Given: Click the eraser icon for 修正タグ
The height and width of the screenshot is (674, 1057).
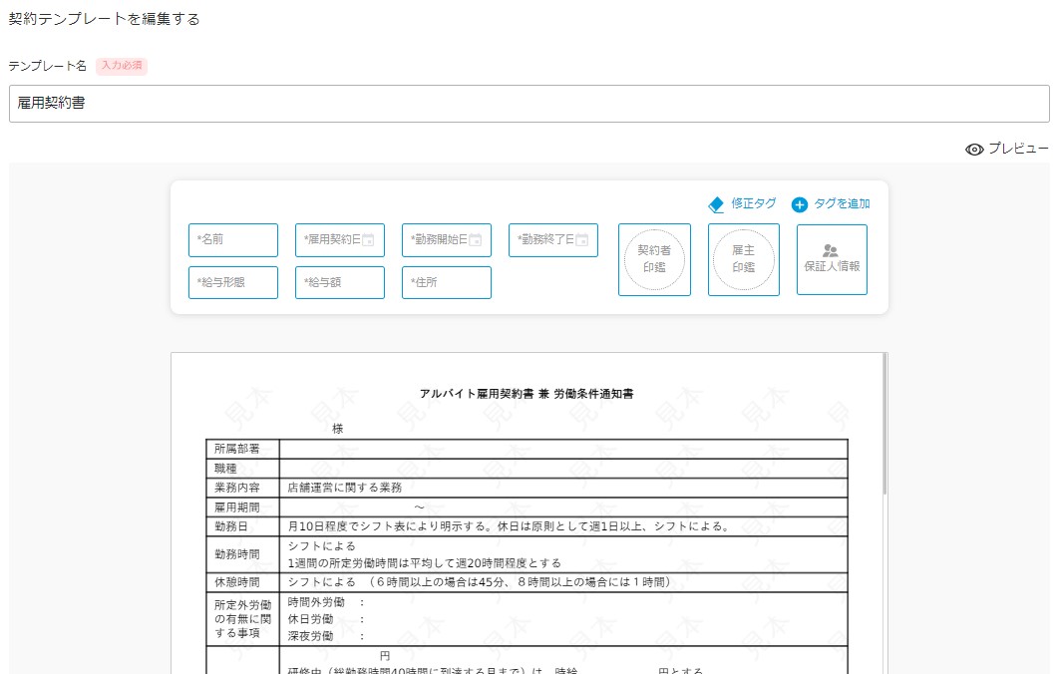Looking at the screenshot, I should coord(716,204).
